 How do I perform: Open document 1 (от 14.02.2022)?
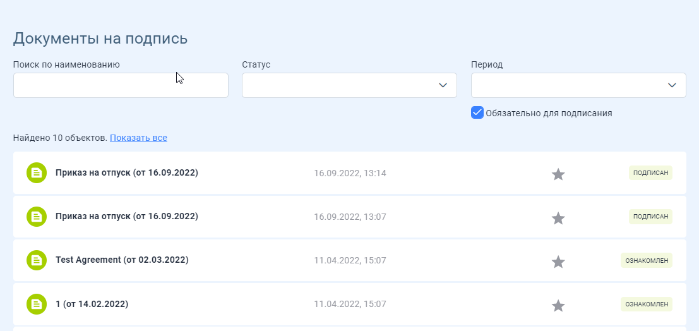pos(92,304)
